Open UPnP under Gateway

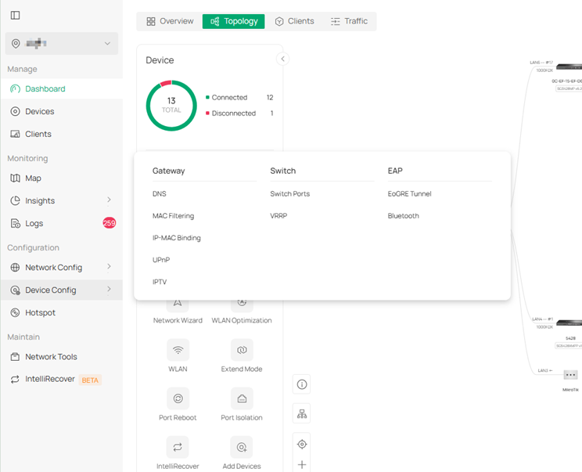(x=161, y=260)
